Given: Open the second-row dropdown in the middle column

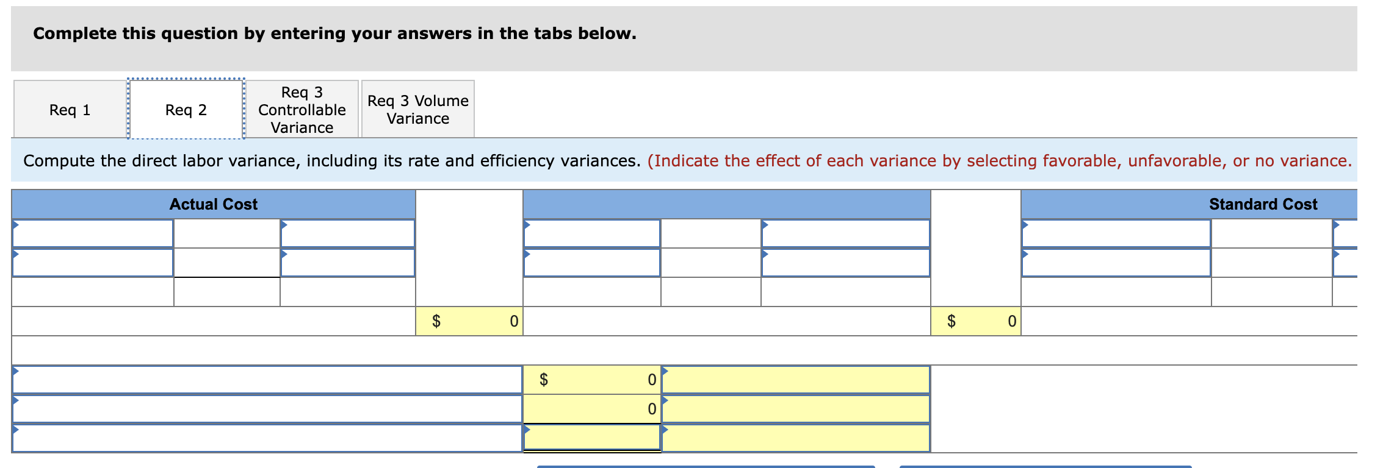Looking at the screenshot, I should 592,263.
